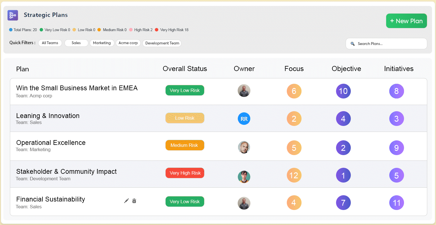Click the Medium Risk status badge
Image resolution: width=436 pixels, height=225 pixels.
pyautogui.click(x=185, y=145)
